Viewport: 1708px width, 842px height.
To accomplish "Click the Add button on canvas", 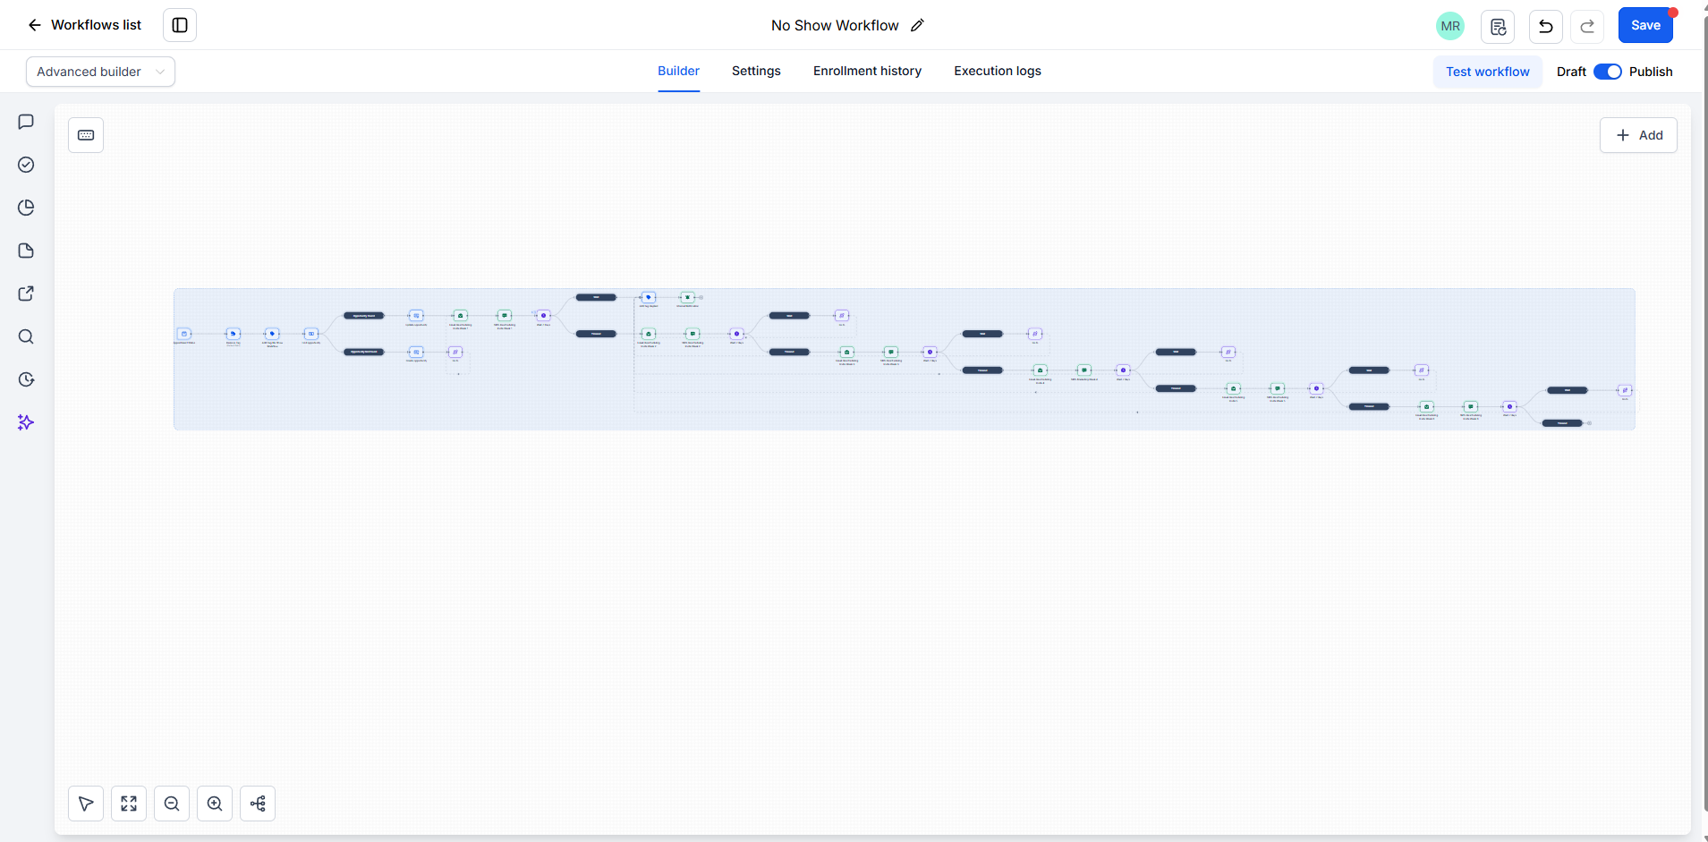I will 1638,135.
